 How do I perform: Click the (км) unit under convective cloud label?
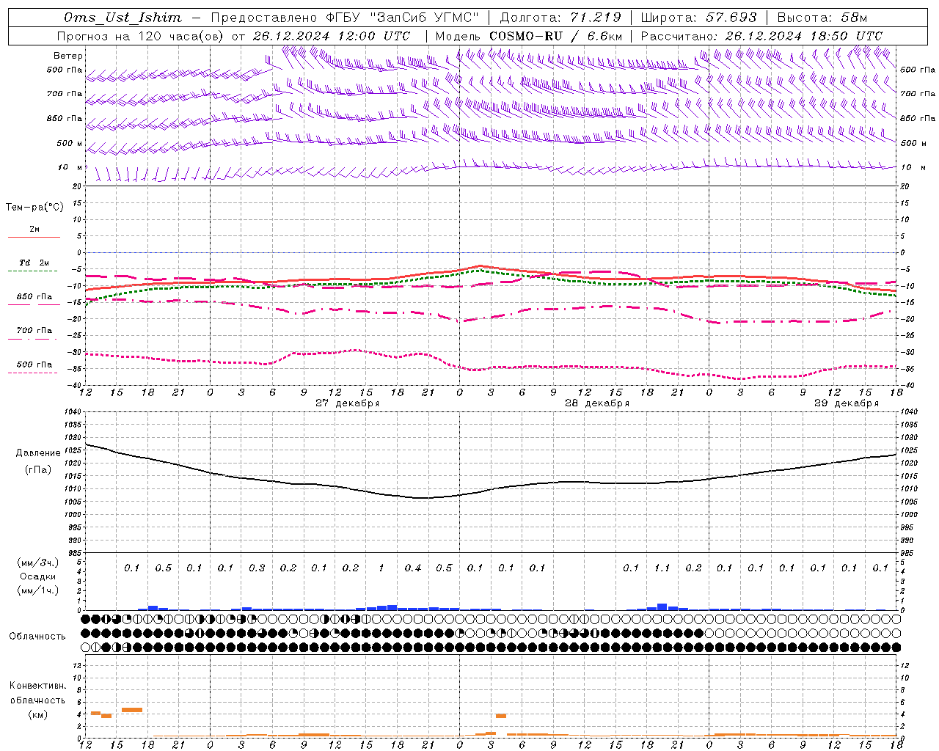[38, 714]
